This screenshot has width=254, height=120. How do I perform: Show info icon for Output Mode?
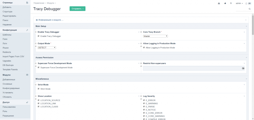[x=36, y=43]
